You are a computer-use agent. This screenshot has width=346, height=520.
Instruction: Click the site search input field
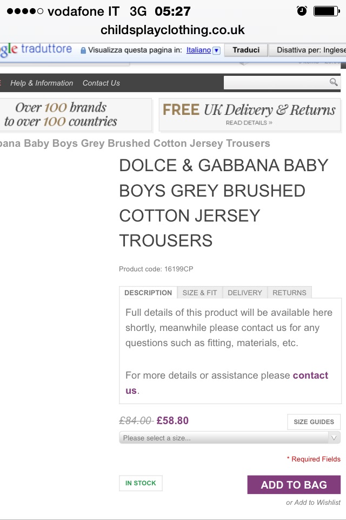pos(276,82)
